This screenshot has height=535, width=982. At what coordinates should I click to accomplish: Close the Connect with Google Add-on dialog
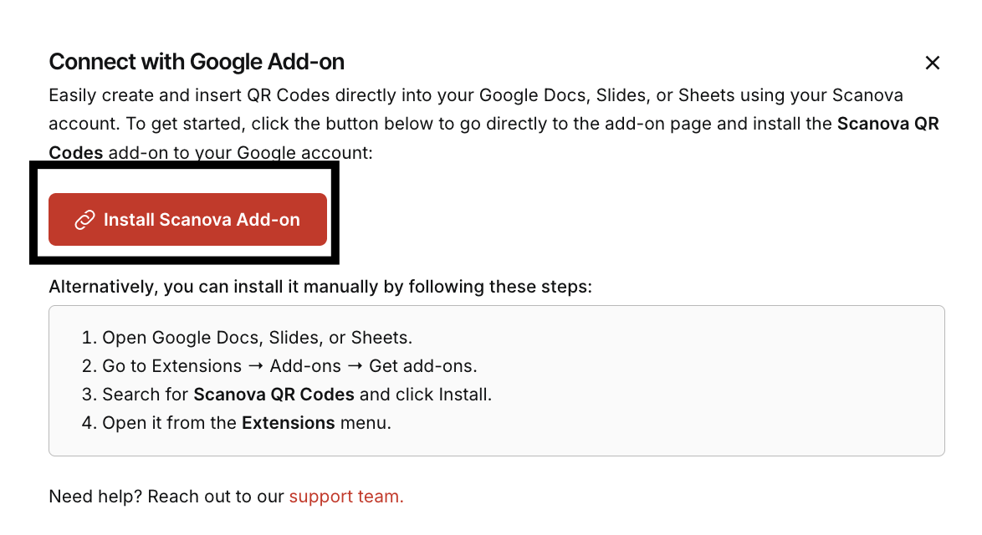[x=933, y=63]
